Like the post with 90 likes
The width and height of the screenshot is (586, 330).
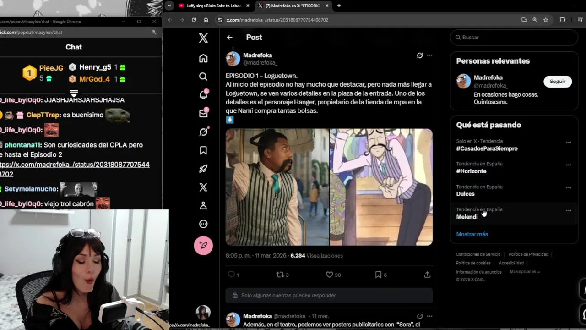tap(329, 275)
